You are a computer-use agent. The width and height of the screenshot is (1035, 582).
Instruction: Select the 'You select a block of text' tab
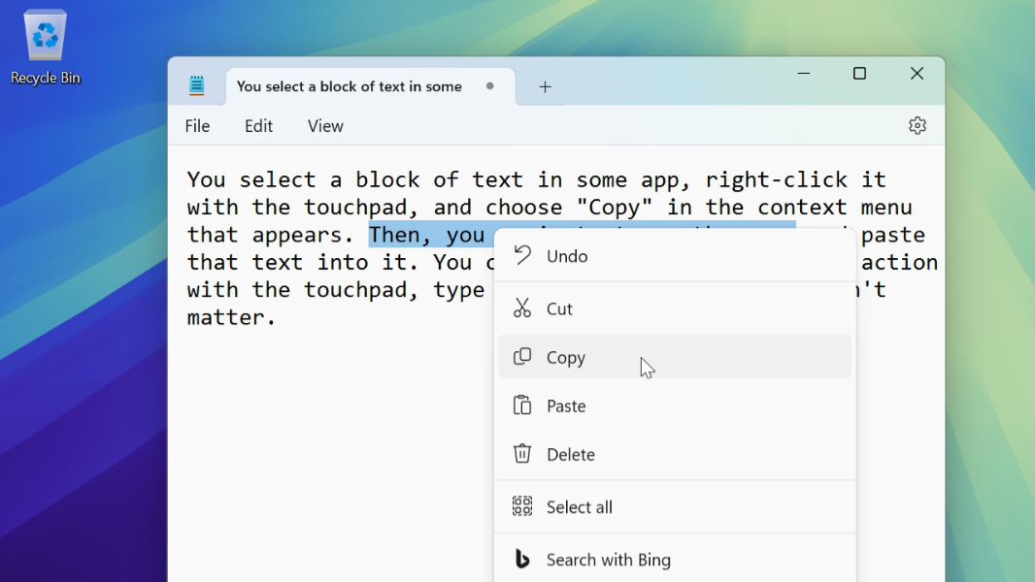click(349, 86)
